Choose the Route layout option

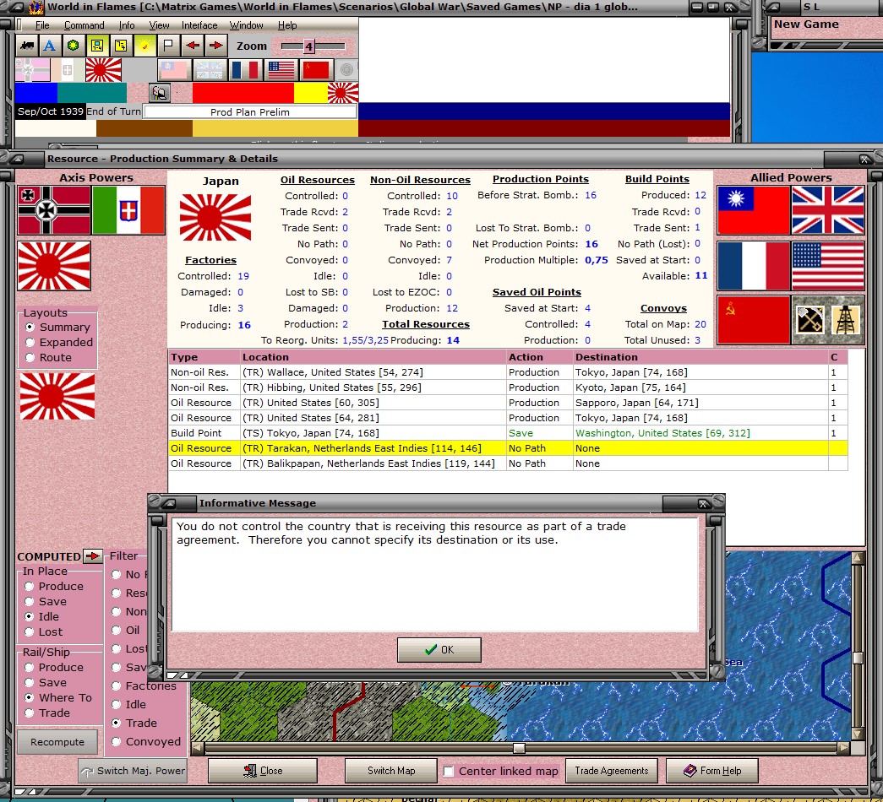(49, 357)
